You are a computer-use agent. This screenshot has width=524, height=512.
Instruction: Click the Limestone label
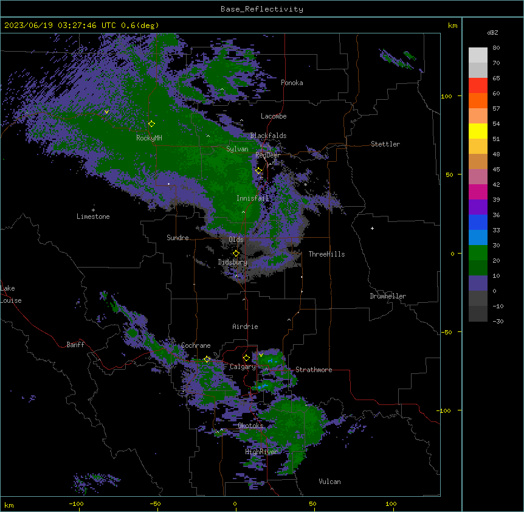pyautogui.click(x=93, y=216)
